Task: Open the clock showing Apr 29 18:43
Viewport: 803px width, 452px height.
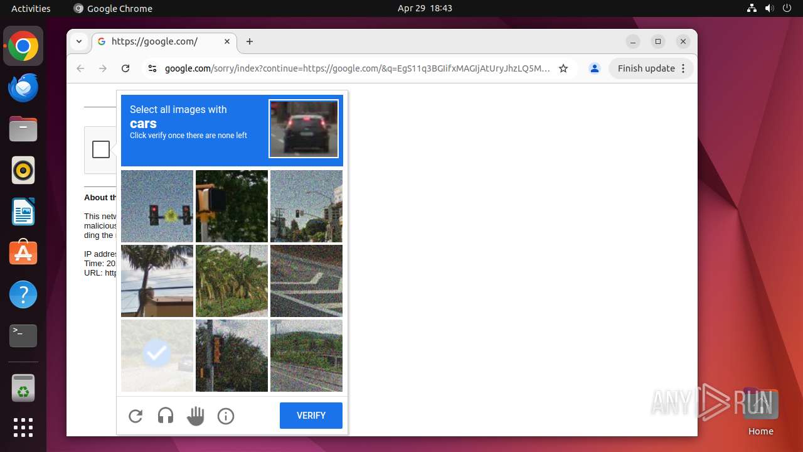Action: pyautogui.click(x=425, y=8)
